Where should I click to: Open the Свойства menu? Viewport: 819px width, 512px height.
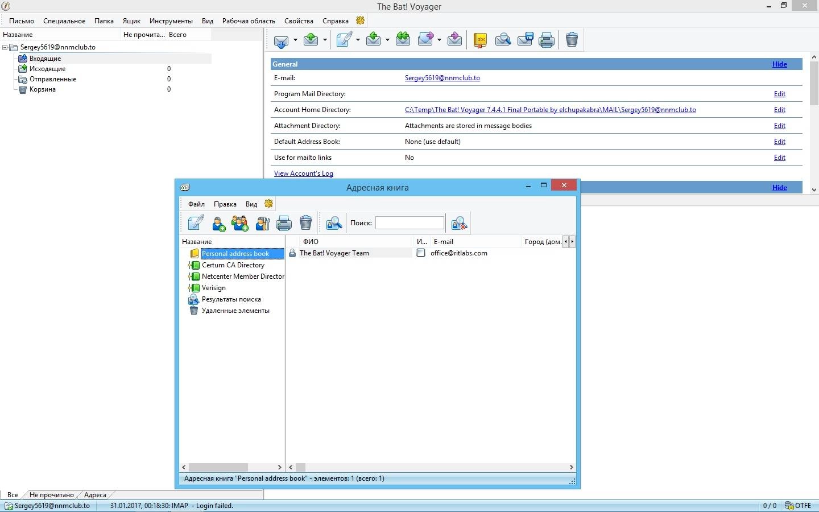(299, 21)
